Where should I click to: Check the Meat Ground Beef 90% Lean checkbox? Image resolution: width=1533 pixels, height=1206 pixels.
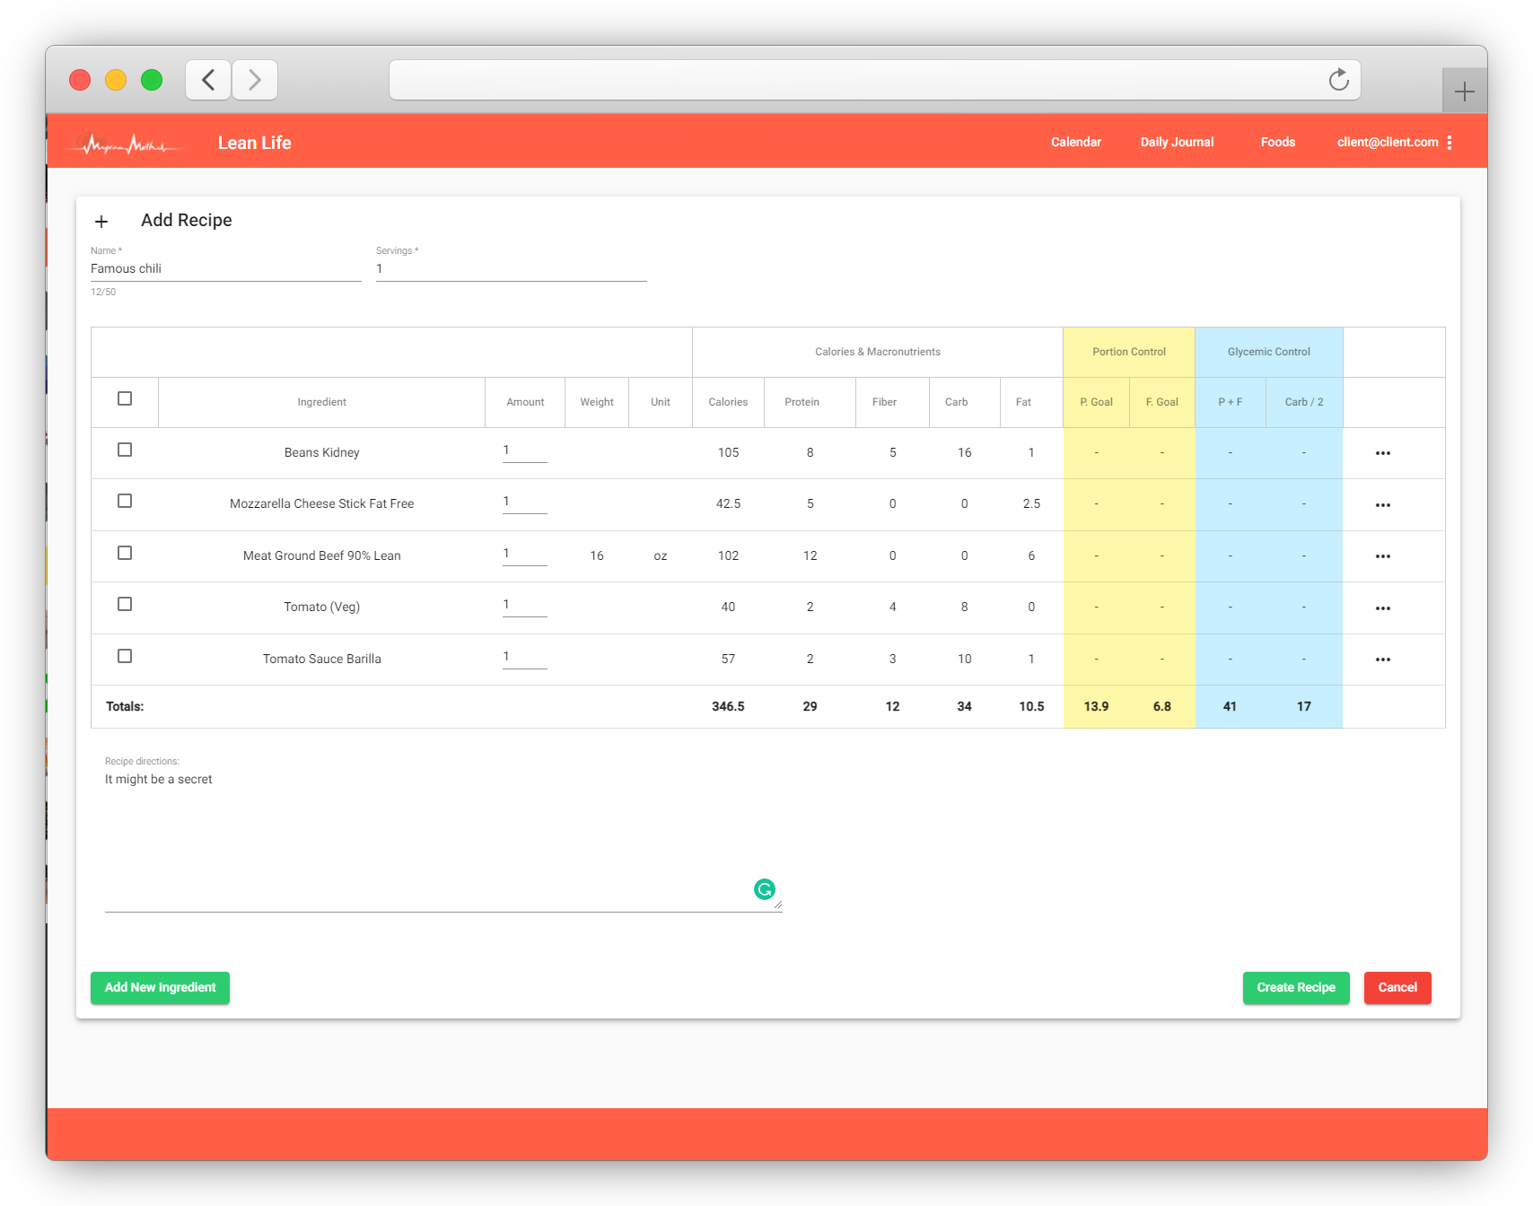pos(125,553)
